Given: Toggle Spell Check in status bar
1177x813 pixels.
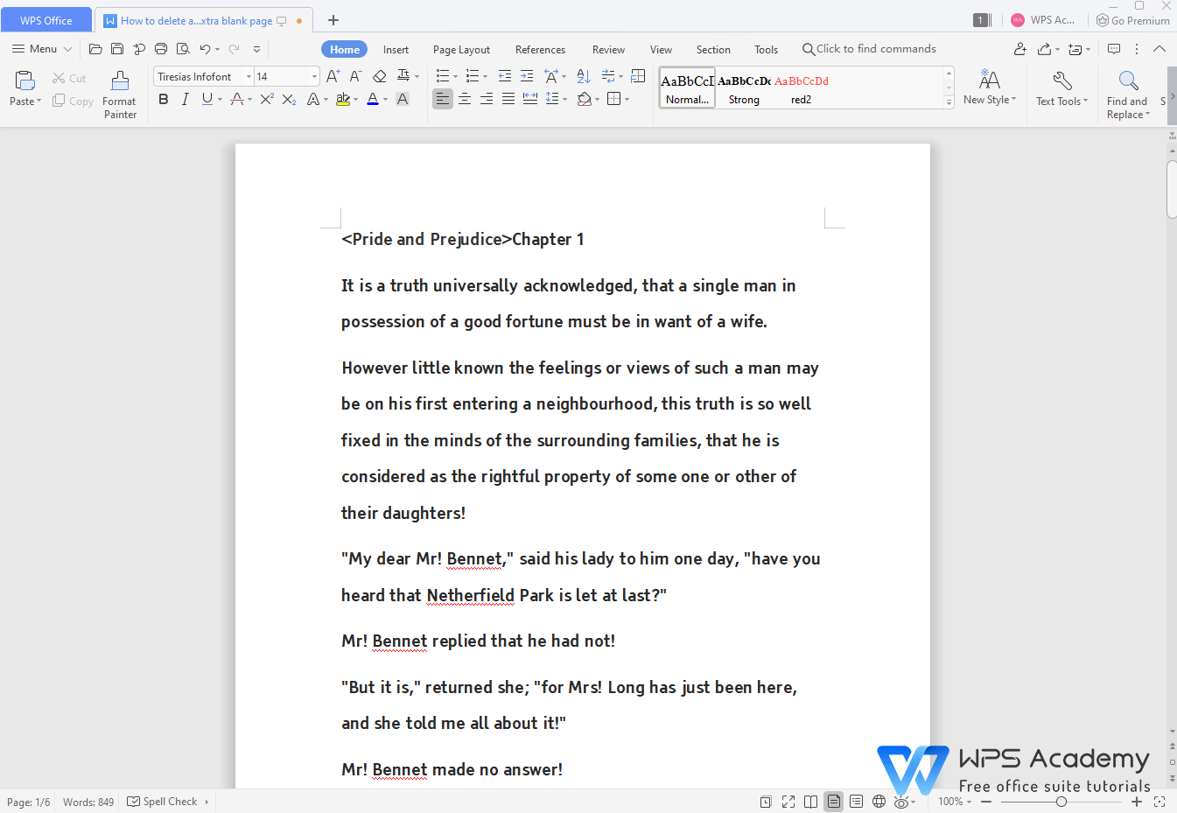Looking at the screenshot, I should point(163,802).
